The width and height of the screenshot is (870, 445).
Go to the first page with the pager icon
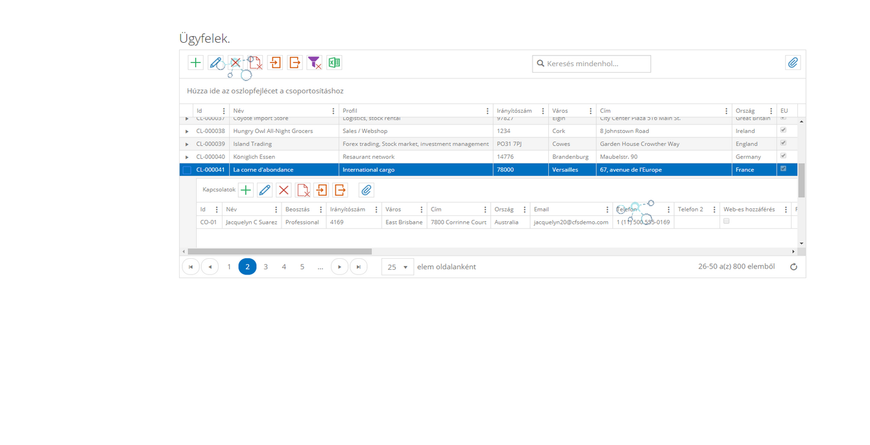(191, 267)
